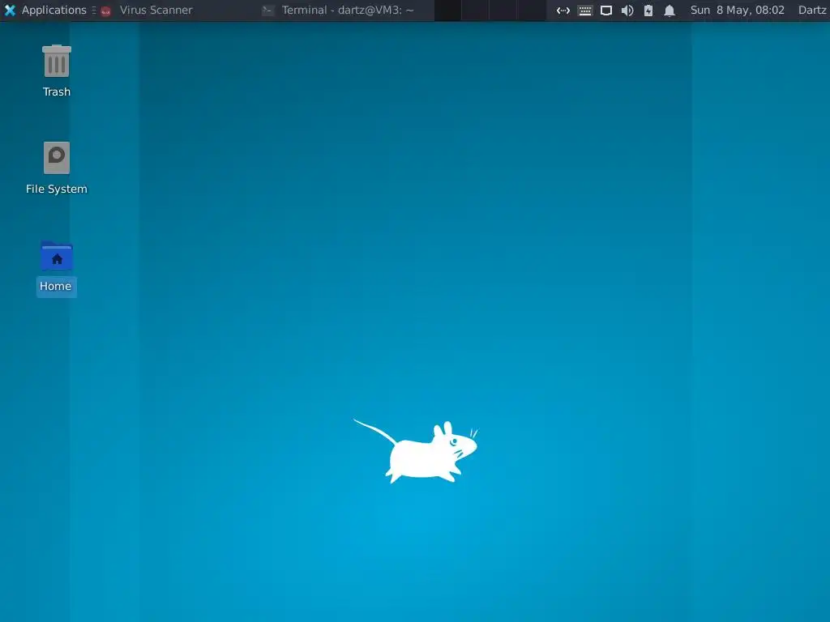Screen dimensions: 830x622
Task: Switch to the second workspace in the switcher
Action: [x=475, y=10]
